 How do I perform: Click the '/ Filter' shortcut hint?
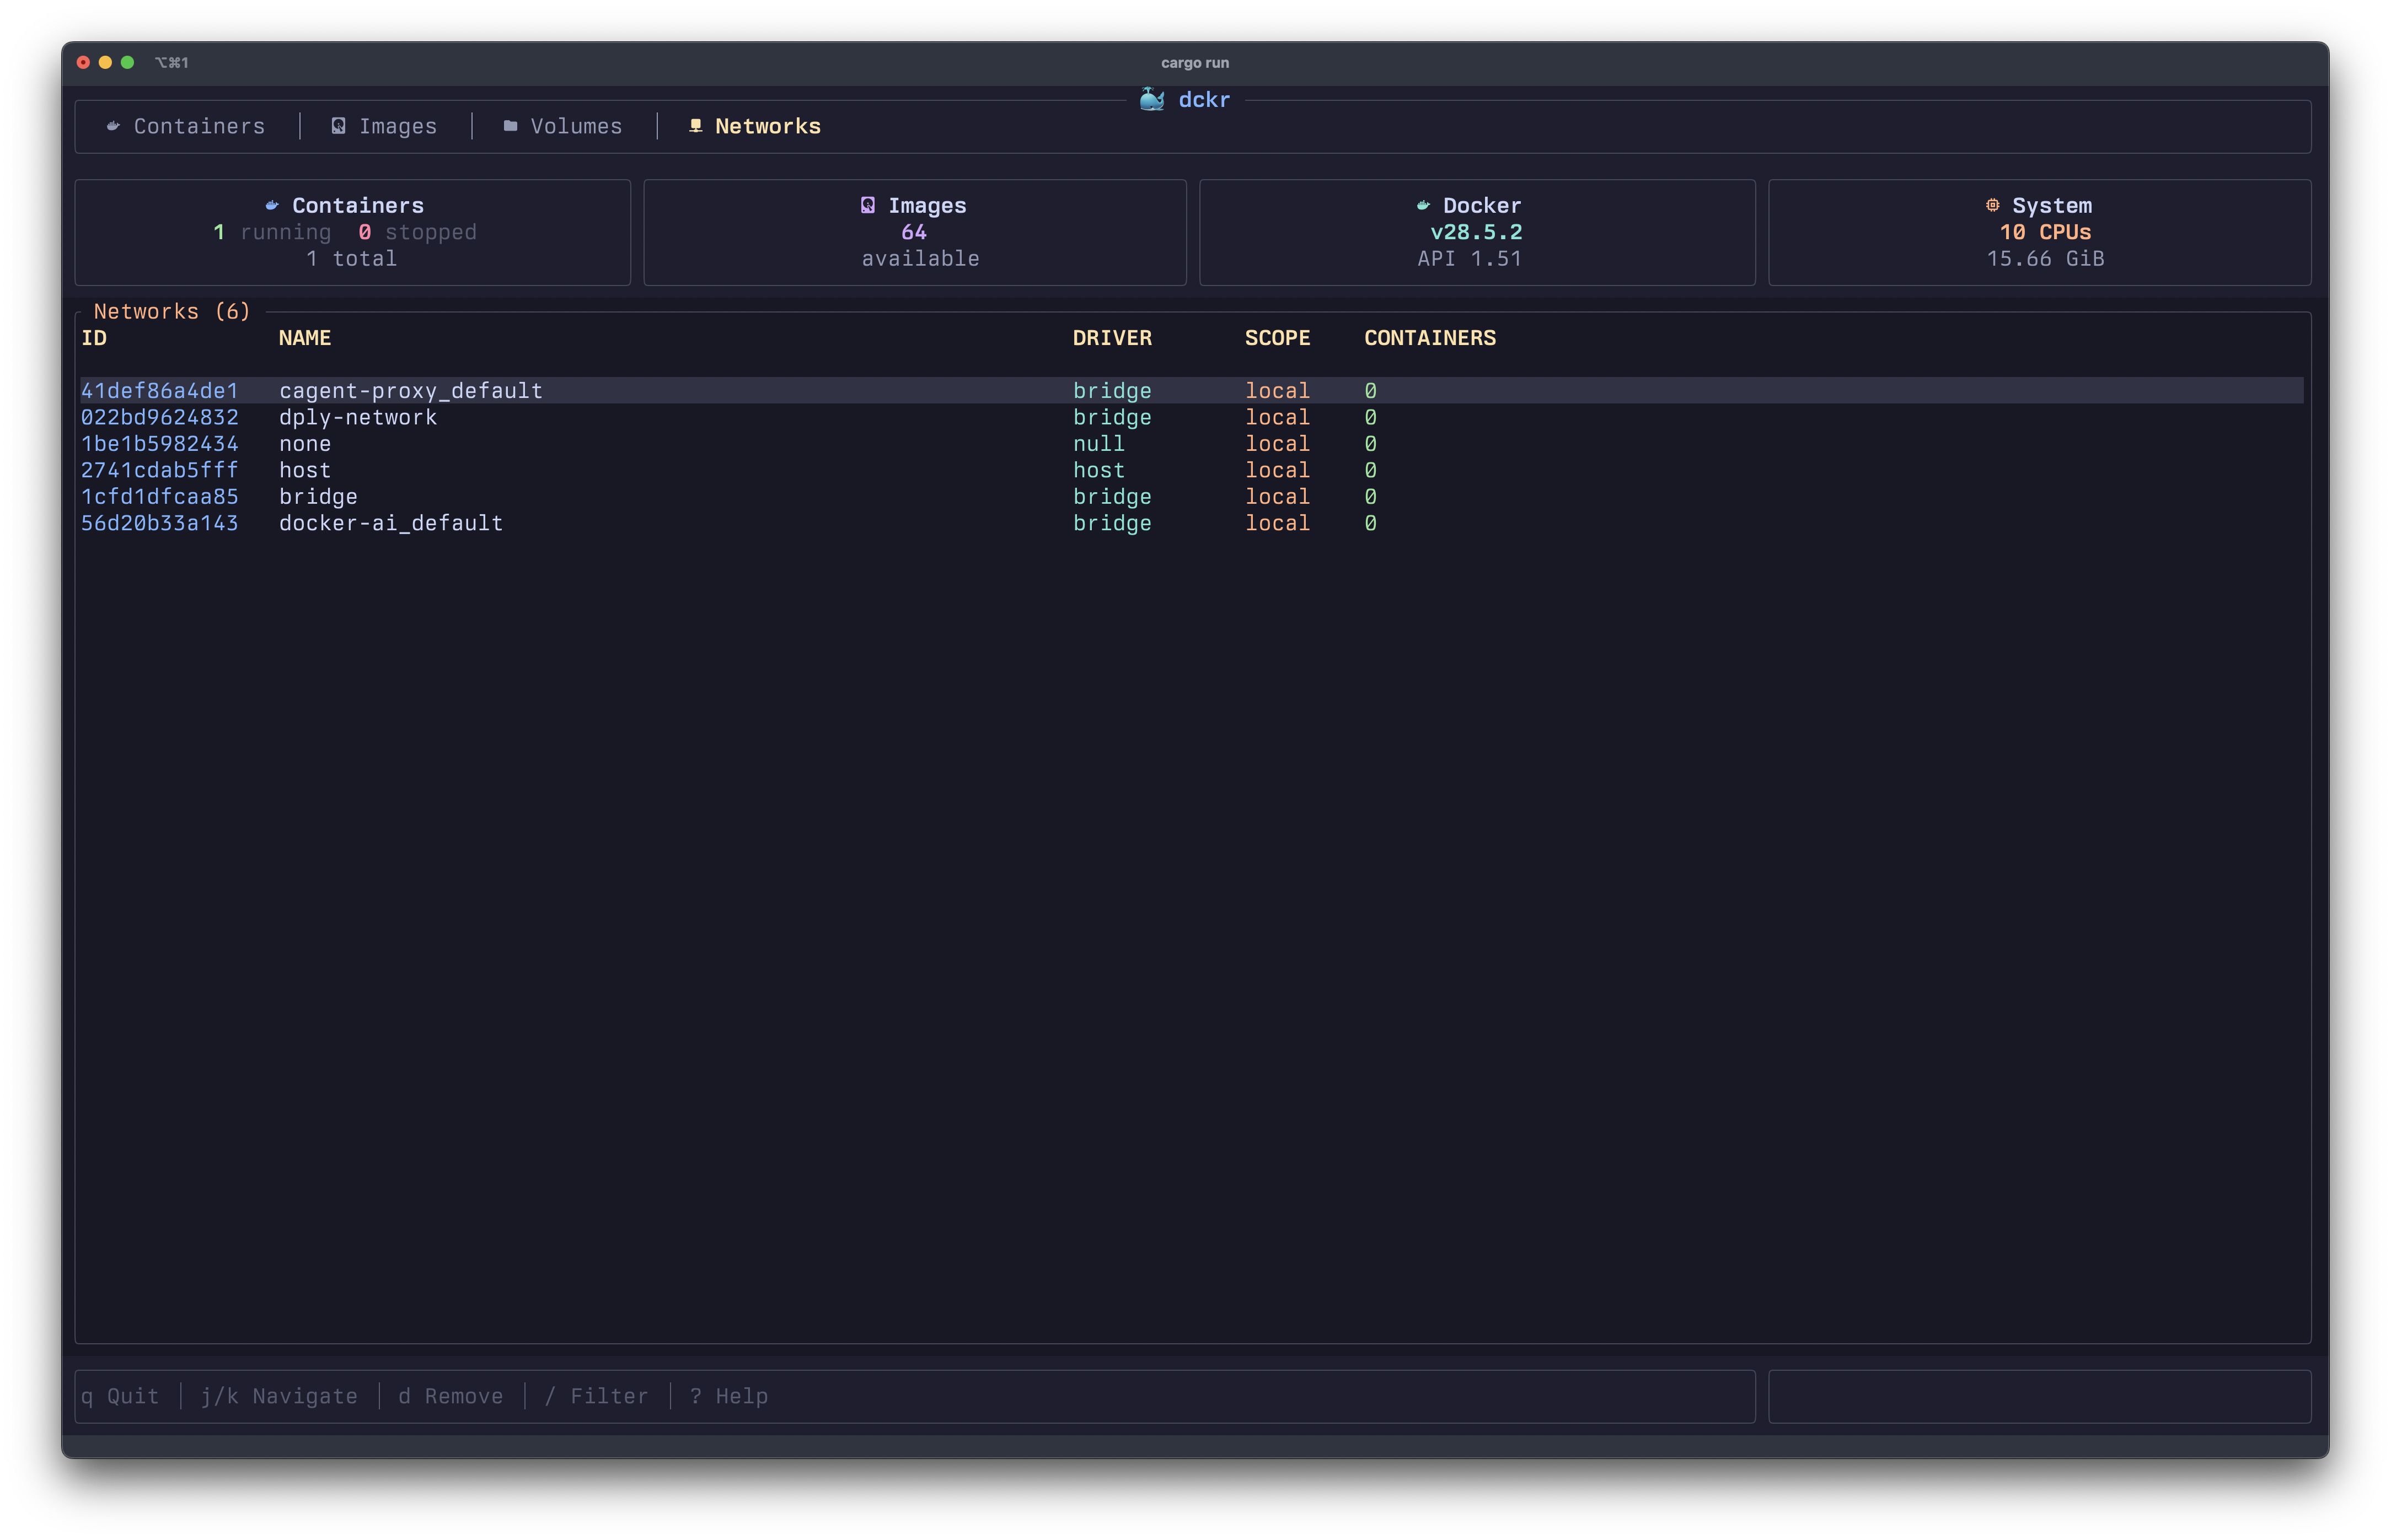point(596,1396)
